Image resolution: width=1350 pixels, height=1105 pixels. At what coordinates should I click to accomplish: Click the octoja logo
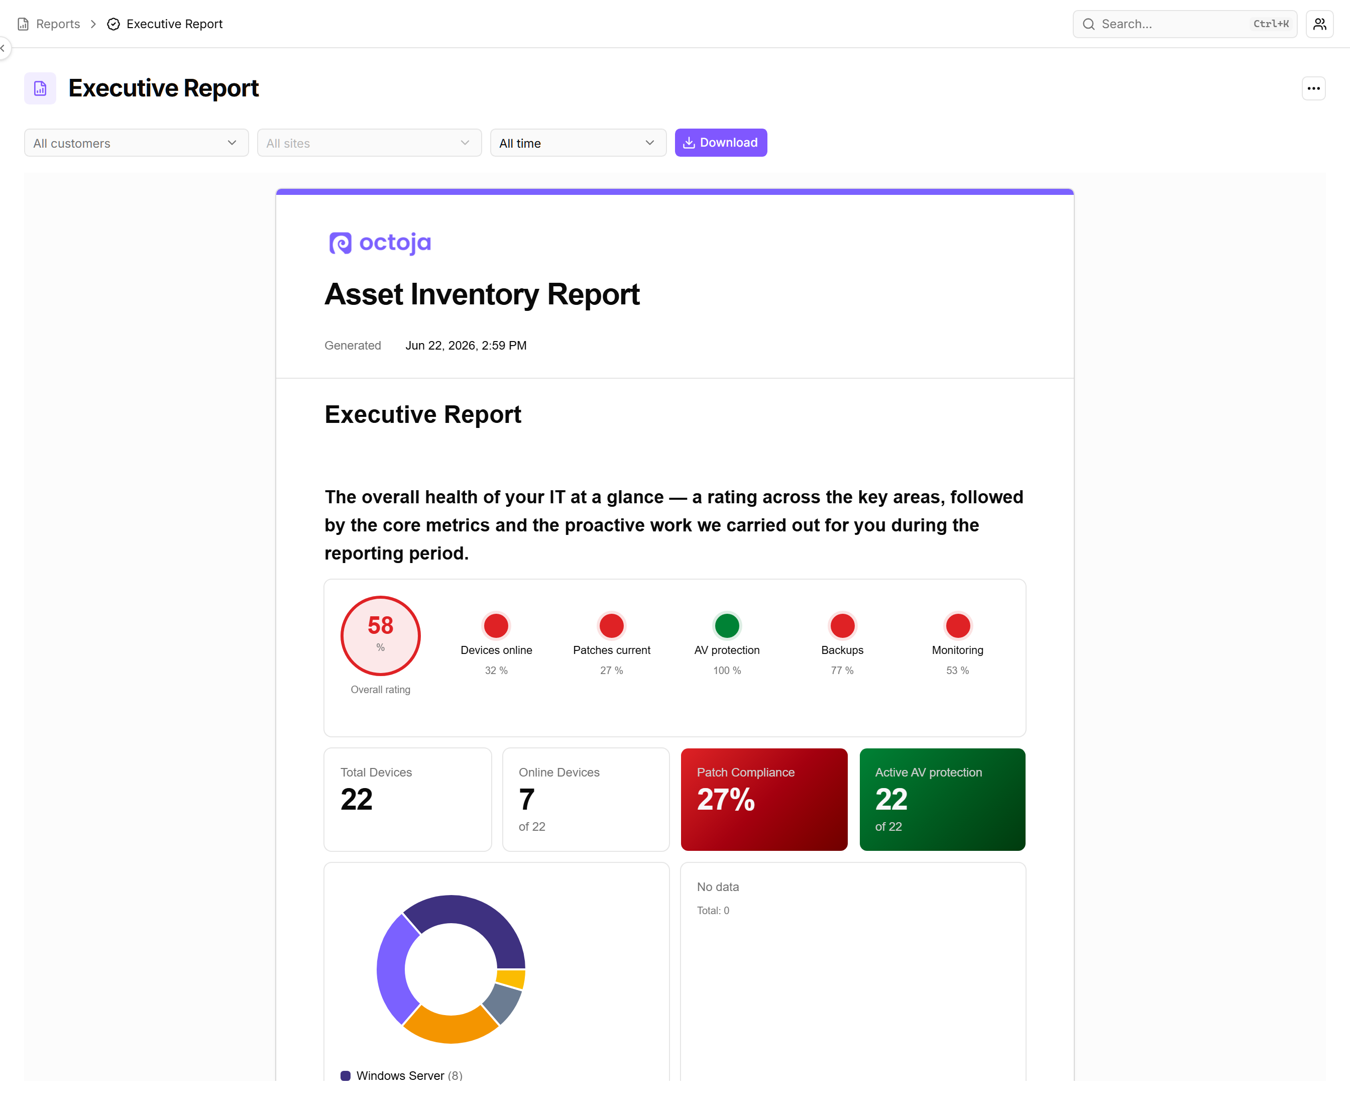(380, 243)
